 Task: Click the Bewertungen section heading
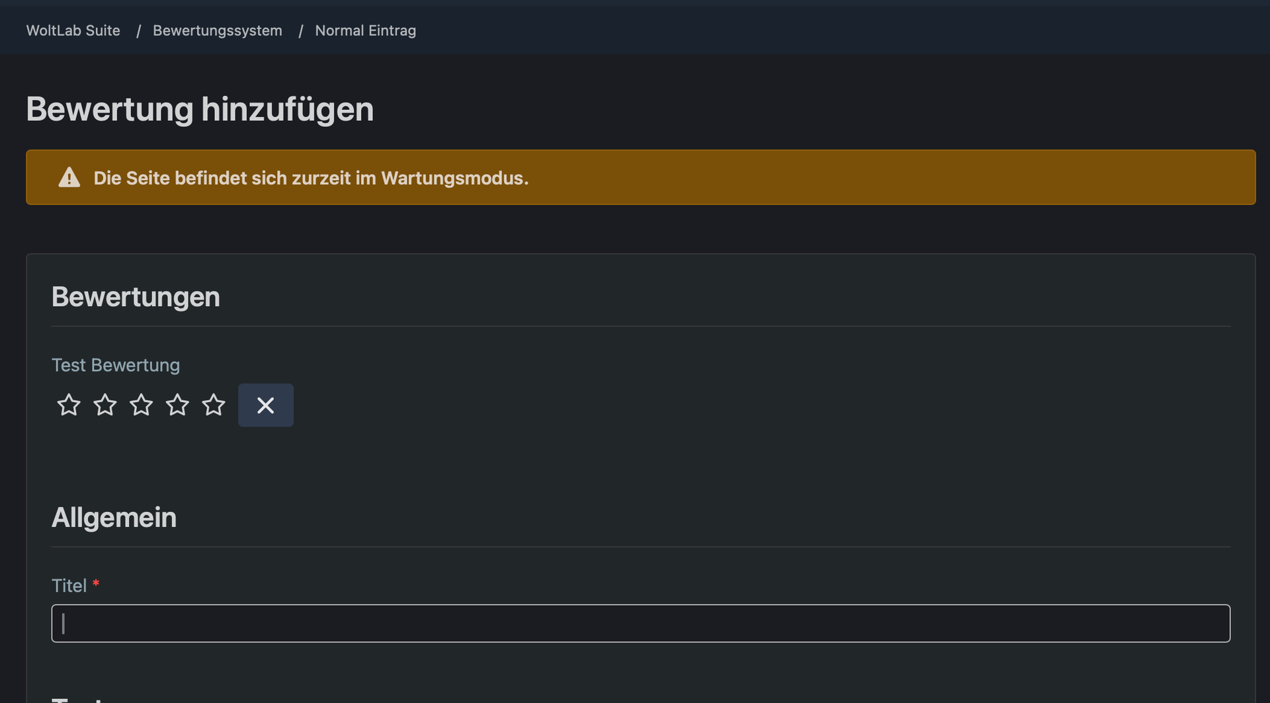pyautogui.click(x=136, y=297)
